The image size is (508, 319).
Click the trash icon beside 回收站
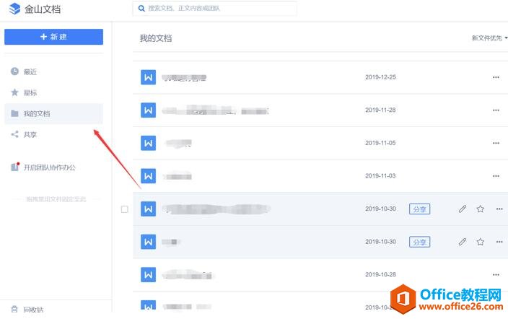14,309
